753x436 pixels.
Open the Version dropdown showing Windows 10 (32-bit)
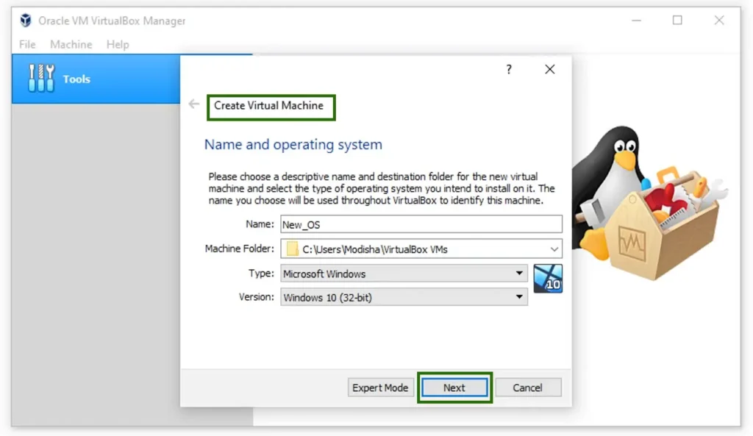(404, 297)
